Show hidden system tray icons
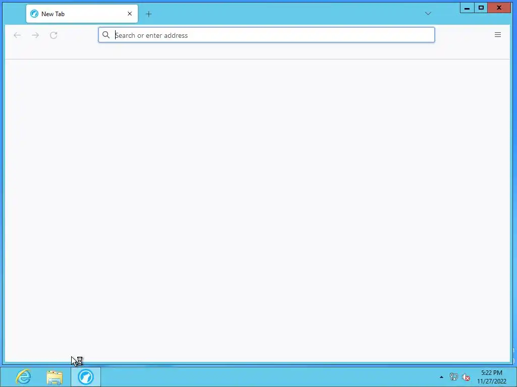Screen dimensions: 517x387 pos(441,377)
